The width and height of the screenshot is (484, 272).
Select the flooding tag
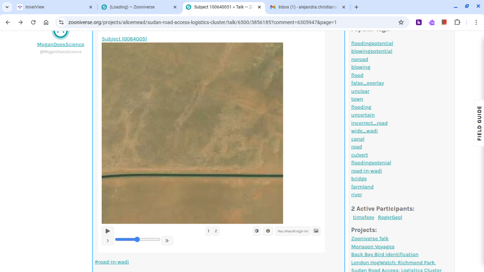361,107
